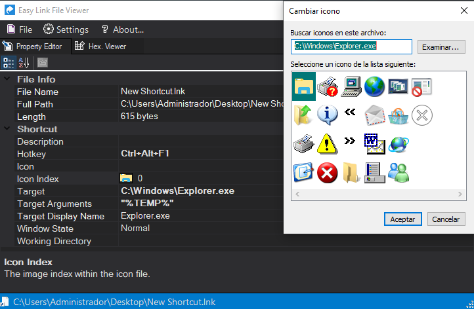Pick the gray circled X icon
This screenshot has height=309, width=474.
421,115
